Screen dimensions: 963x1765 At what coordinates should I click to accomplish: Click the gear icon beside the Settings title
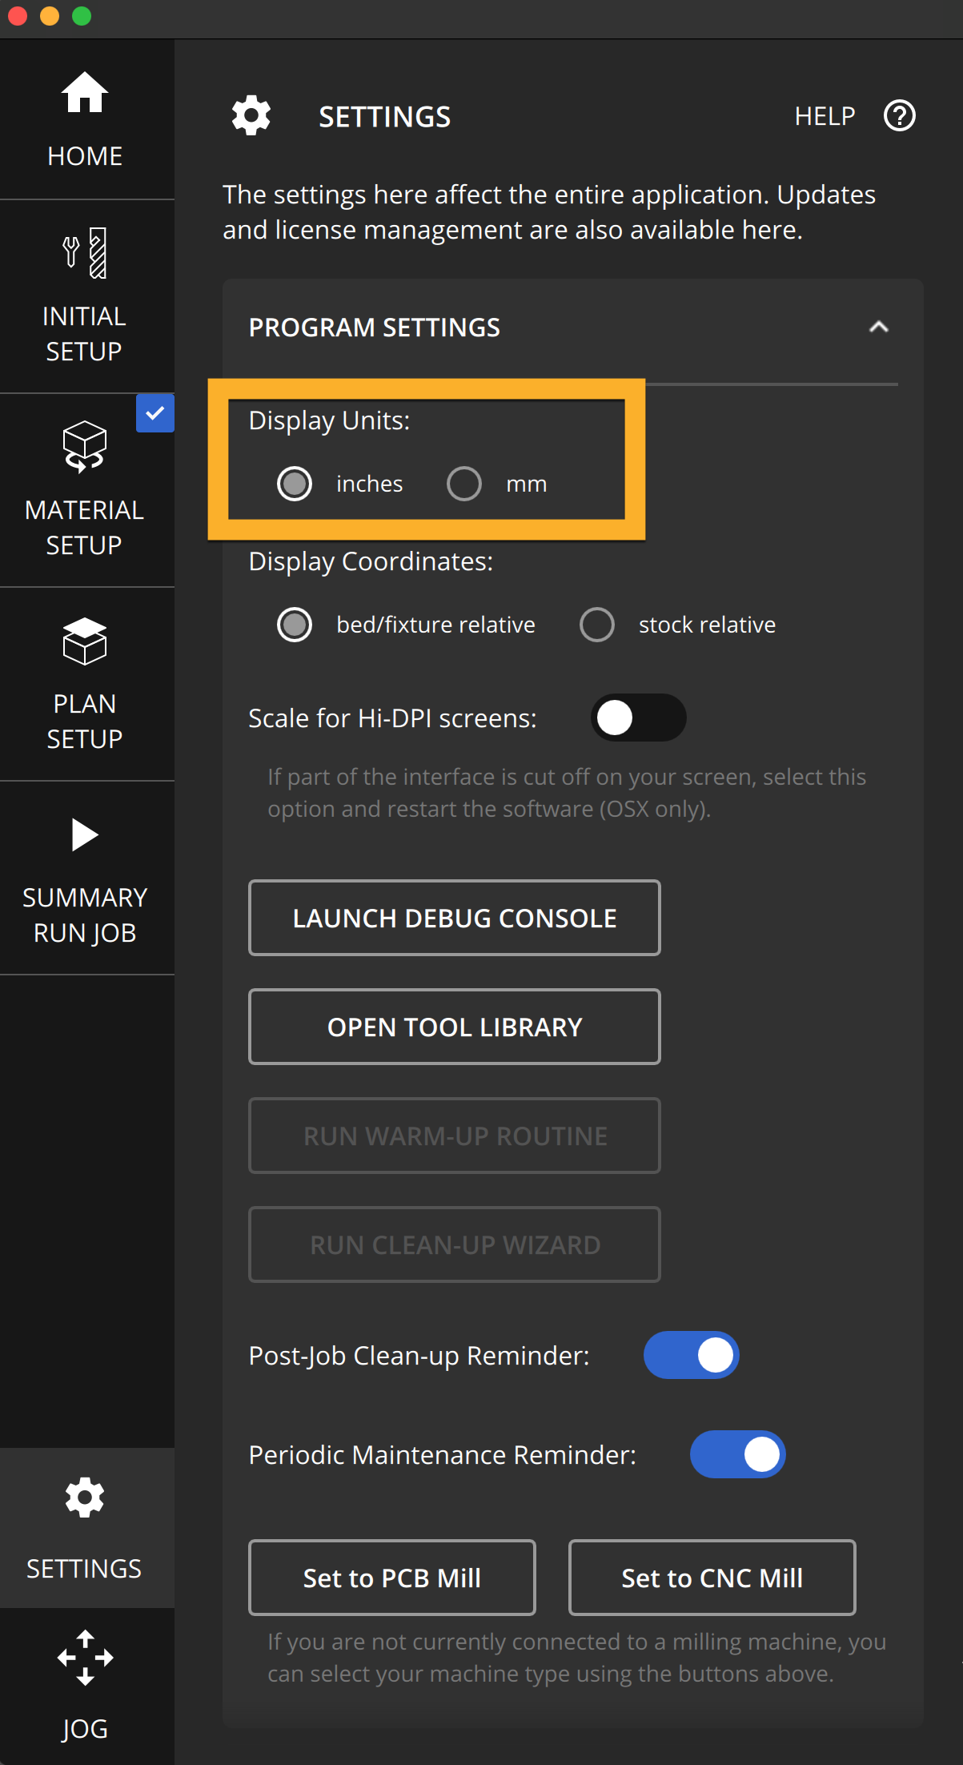click(251, 116)
